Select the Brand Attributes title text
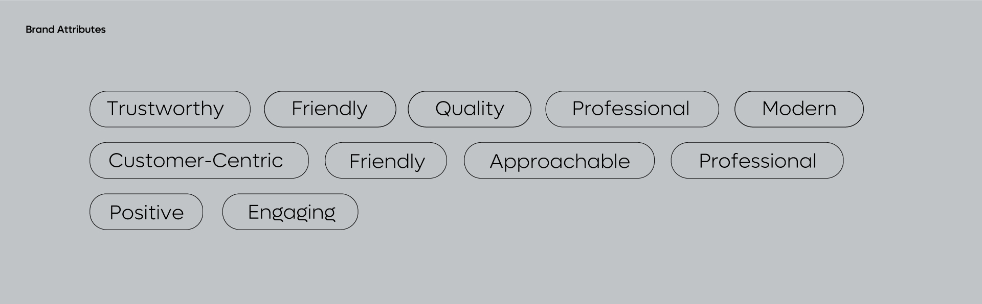The image size is (982, 304). [x=65, y=30]
